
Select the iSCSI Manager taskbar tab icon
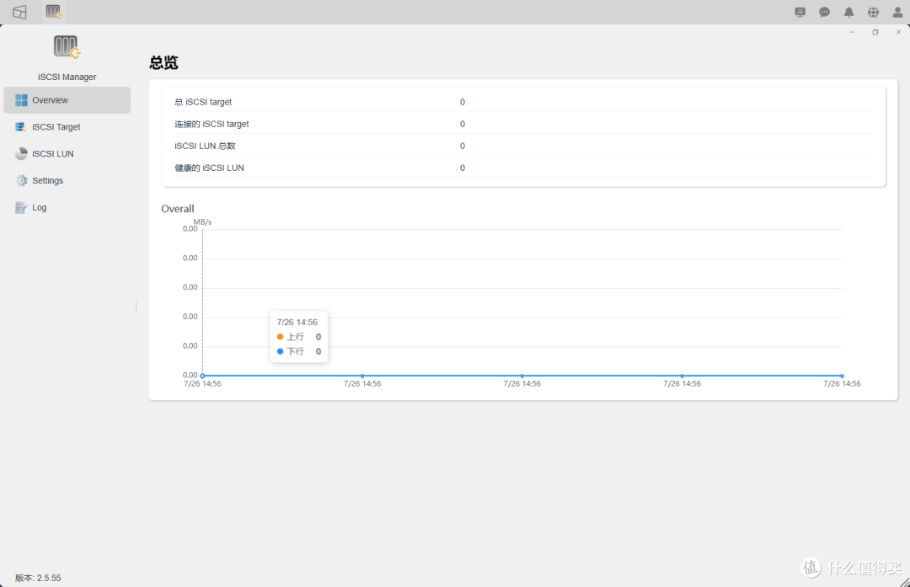(53, 12)
